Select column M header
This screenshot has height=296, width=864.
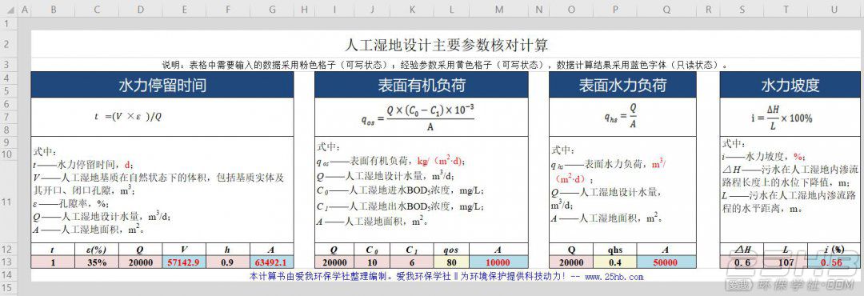[x=498, y=10]
